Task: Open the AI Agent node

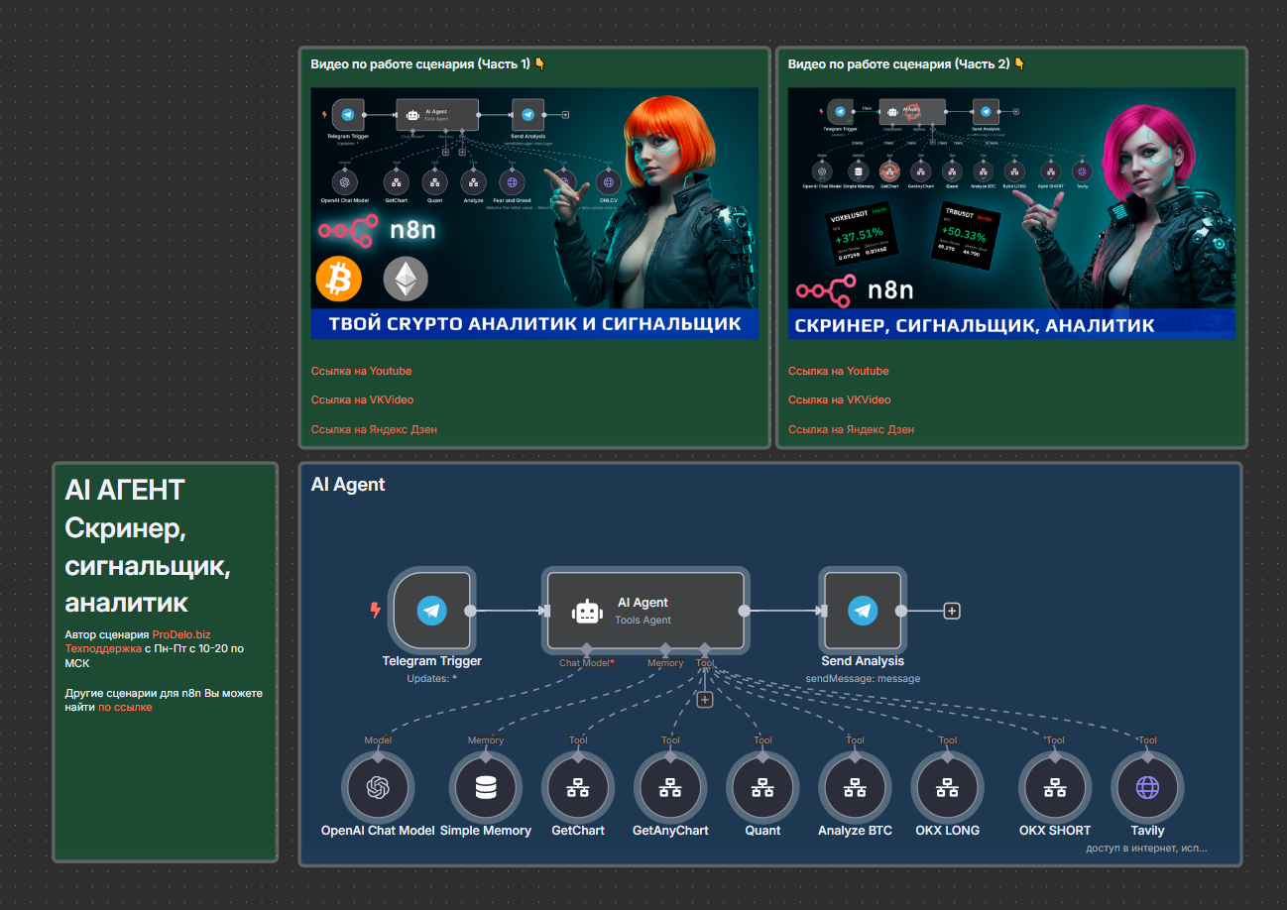Action: pos(644,611)
